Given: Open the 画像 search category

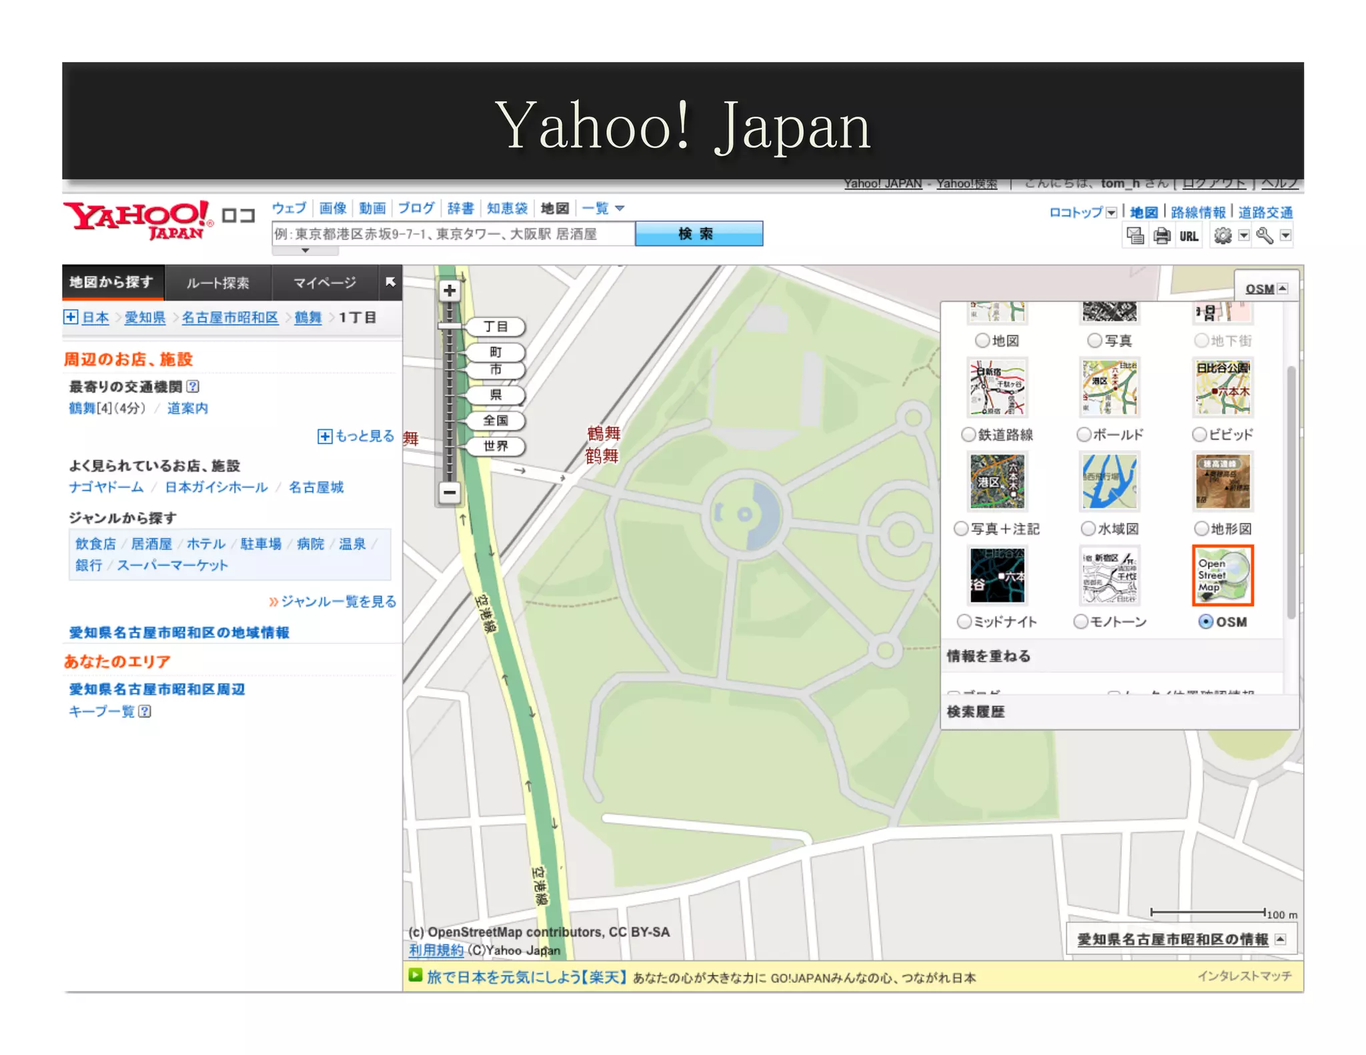Looking at the screenshot, I should tap(332, 208).
